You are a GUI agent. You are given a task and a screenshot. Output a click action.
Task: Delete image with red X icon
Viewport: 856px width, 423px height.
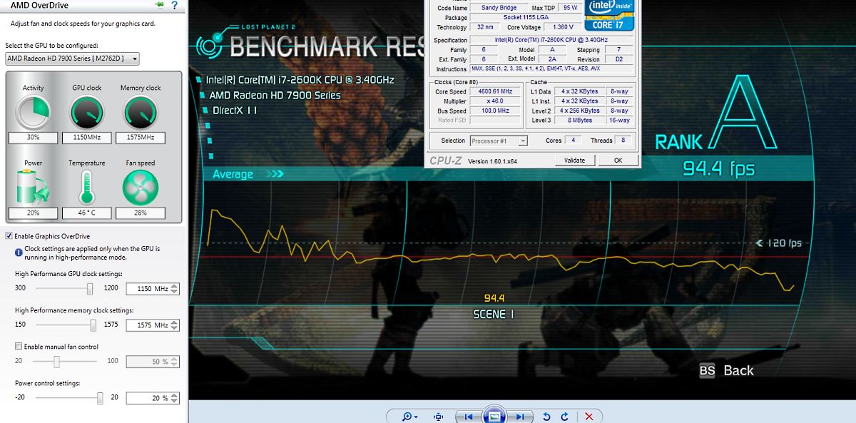coord(588,417)
